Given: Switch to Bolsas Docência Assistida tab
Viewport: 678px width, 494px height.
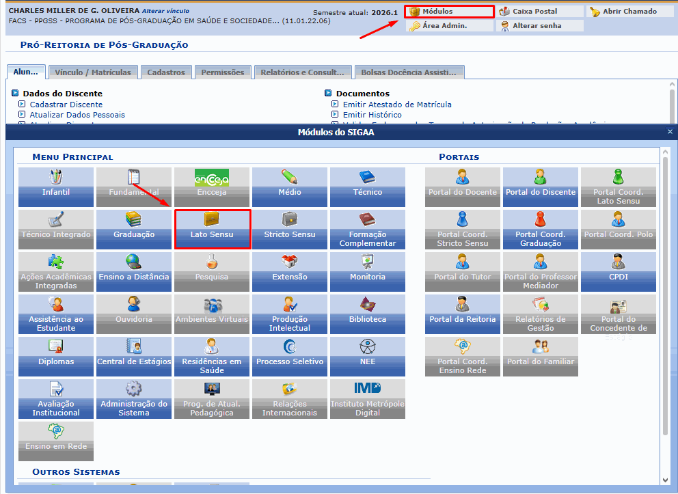Looking at the screenshot, I should point(409,72).
